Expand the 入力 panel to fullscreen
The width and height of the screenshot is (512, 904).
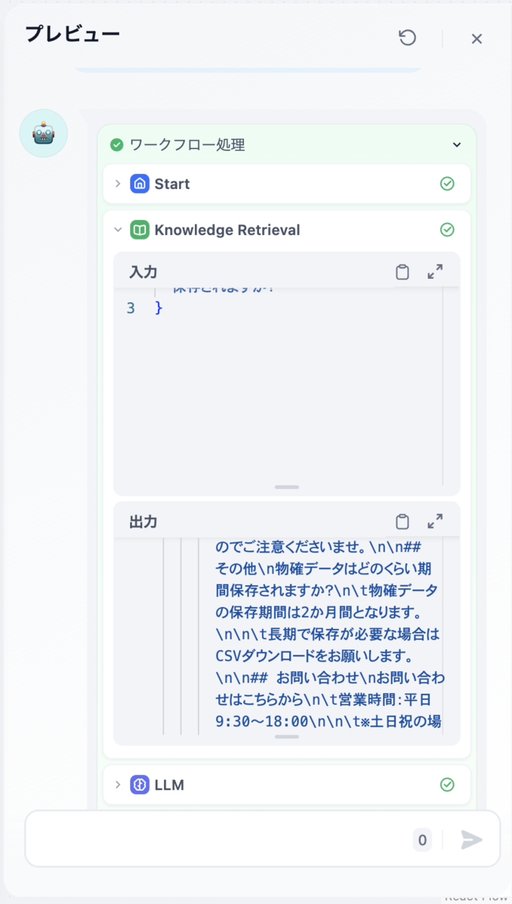click(x=434, y=272)
